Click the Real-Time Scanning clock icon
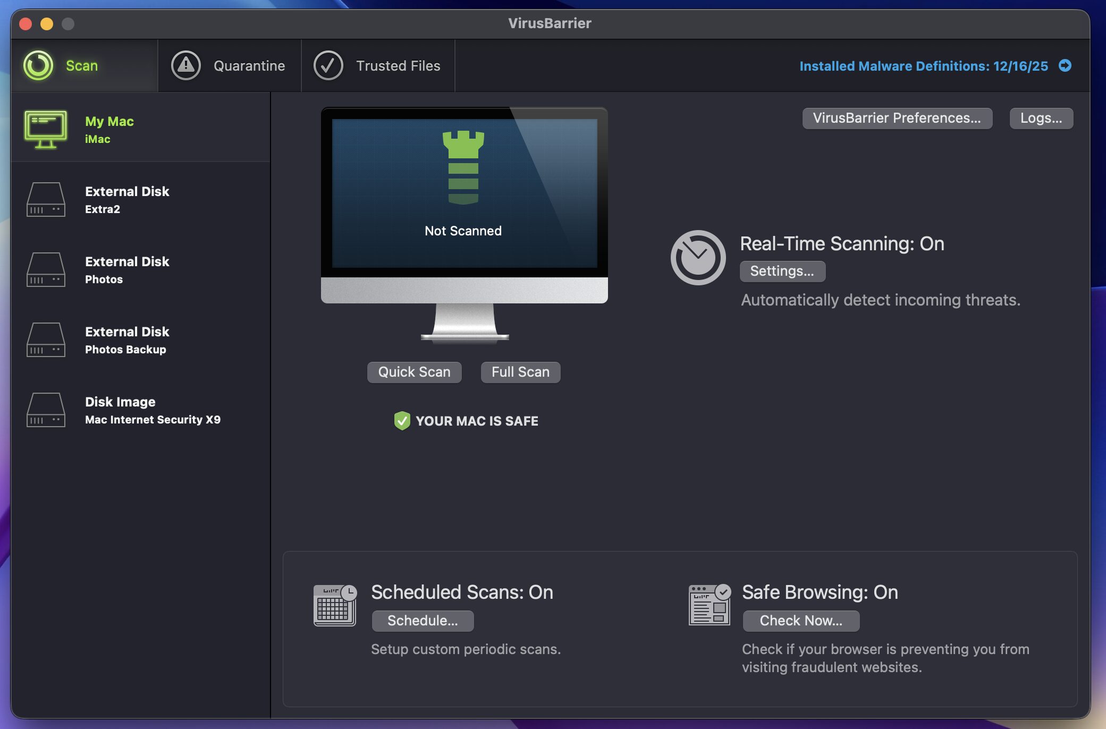This screenshot has height=729, width=1106. pyautogui.click(x=698, y=258)
